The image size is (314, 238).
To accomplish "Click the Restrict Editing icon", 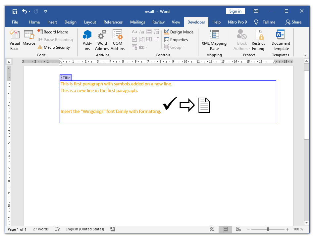I will (258, 39).
